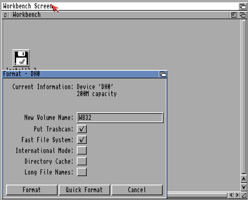The height and width of the screenshot is (200, 248).
Task: Start a full Format of DH0
Action: [32, 190]
